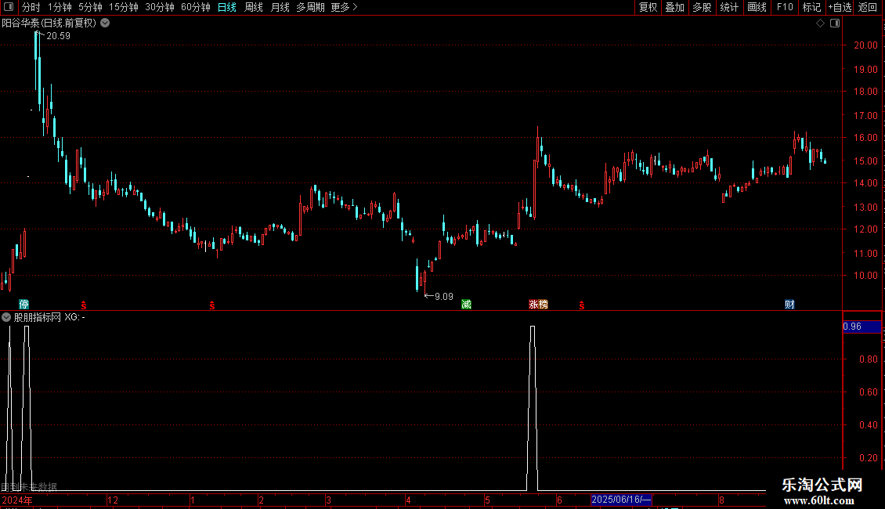Click the red S marker near June

pyautogui.click(x=582, y=305)
